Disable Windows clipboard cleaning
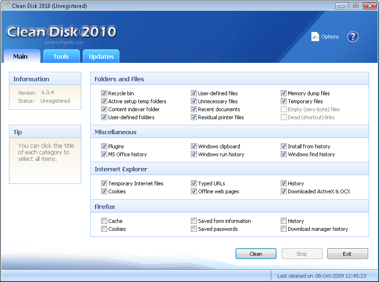 (194, 146)
